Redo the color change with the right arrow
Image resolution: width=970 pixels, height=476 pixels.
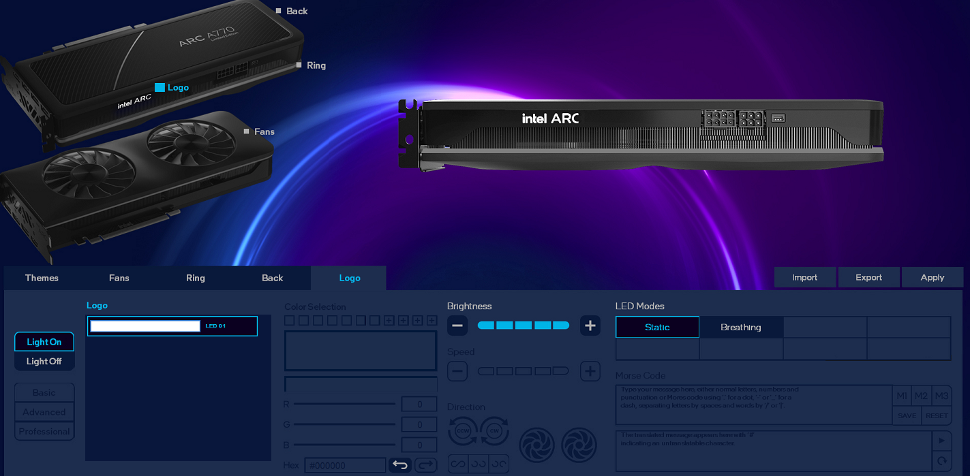(425, 465)
